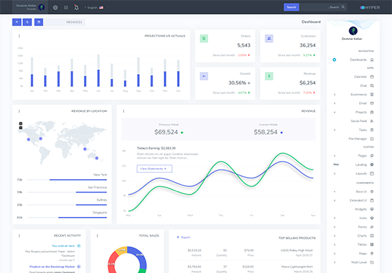Expand the Projects submenu arrow

pyautogui.click(x=335, y=112)
